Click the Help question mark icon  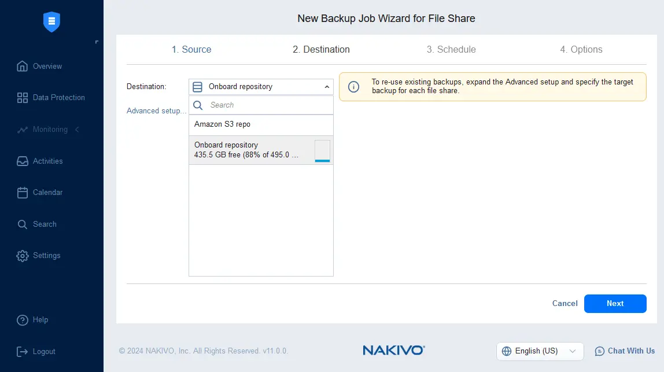(23, 320)
